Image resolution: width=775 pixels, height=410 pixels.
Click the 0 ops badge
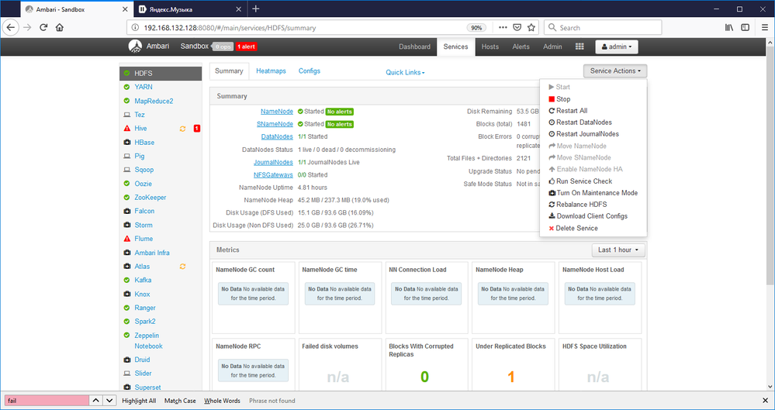click(x=223, y=47)
